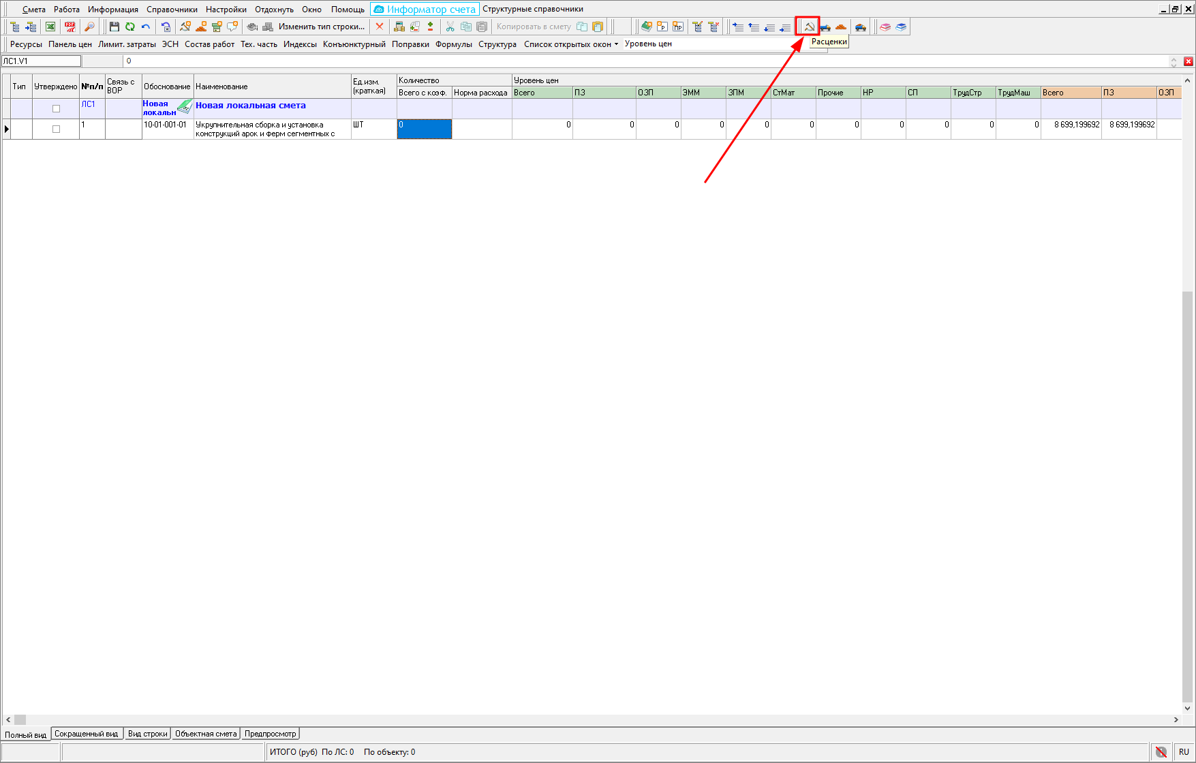Click the orange bricks materials icon

click(841, 27)
